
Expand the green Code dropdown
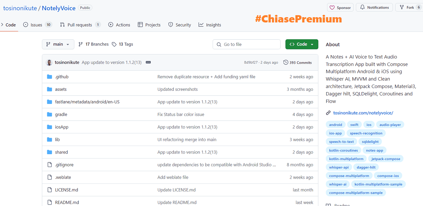302,44
